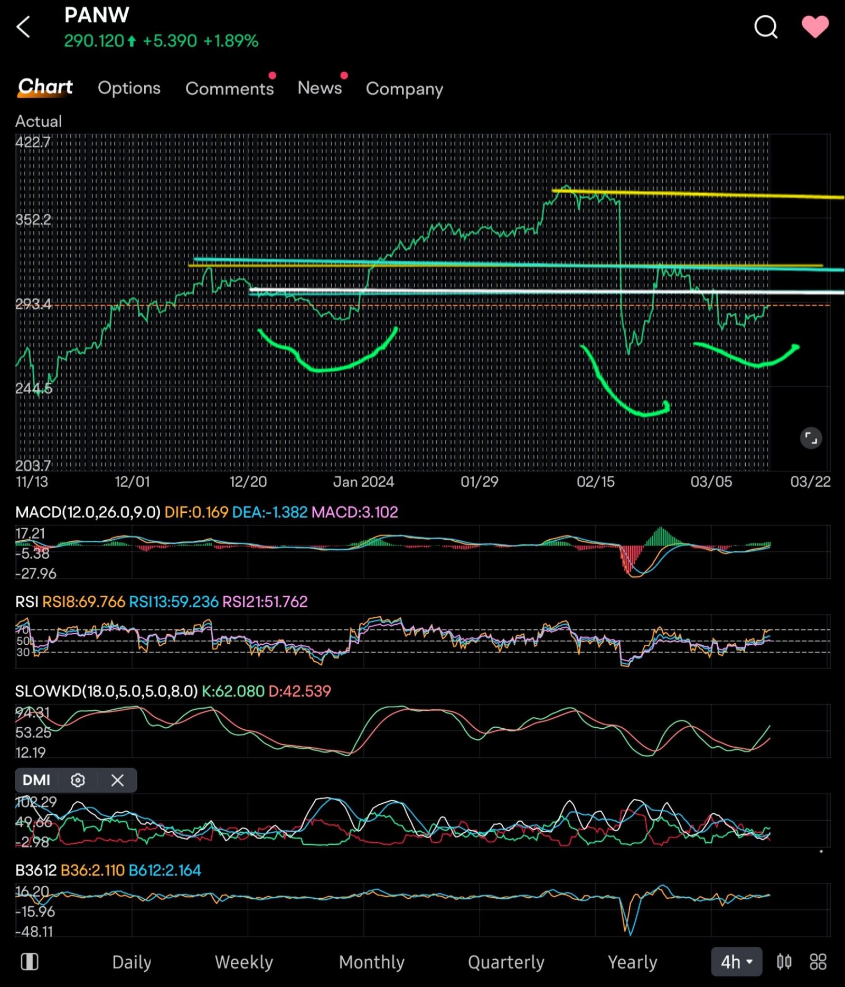Tap the 02/15 date axis label
The height and width of the screenshot is (987, 845).
click(x=595, y=482)
